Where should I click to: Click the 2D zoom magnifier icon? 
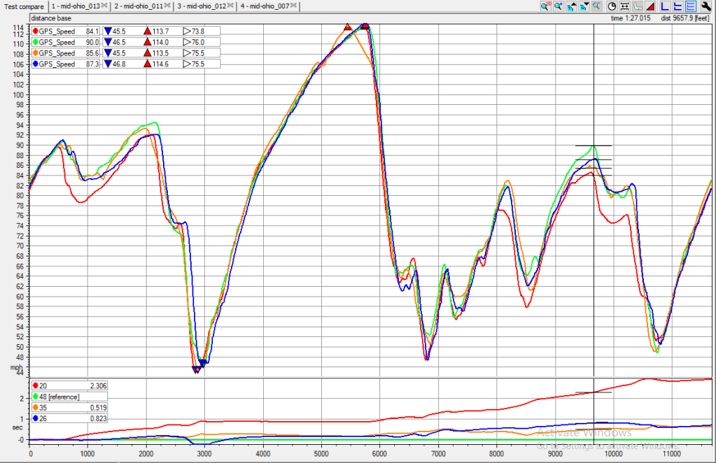pyautogui.click(x=546, y=6)
